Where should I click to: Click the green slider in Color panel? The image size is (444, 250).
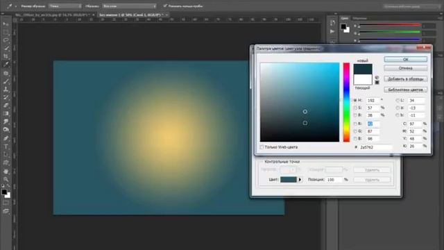pyautogui.click(x=389, y=33)
